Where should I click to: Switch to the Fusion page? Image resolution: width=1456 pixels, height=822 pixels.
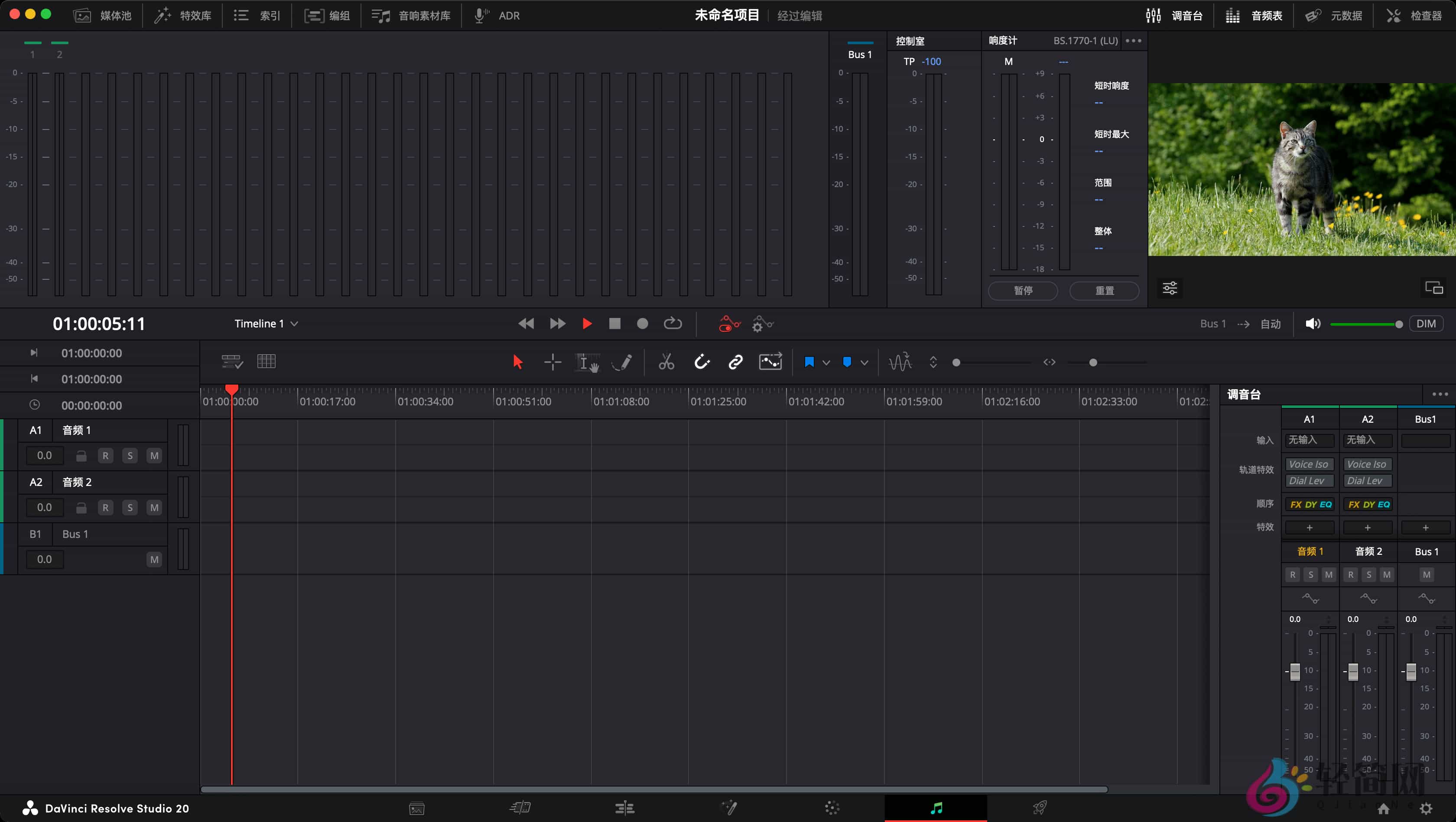pyautogui.click(x=729, y=808)
